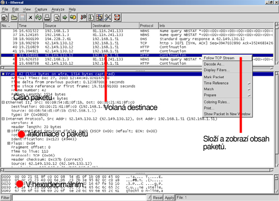Select the 'Type: IP (0x0800)' line

(30, 115)
